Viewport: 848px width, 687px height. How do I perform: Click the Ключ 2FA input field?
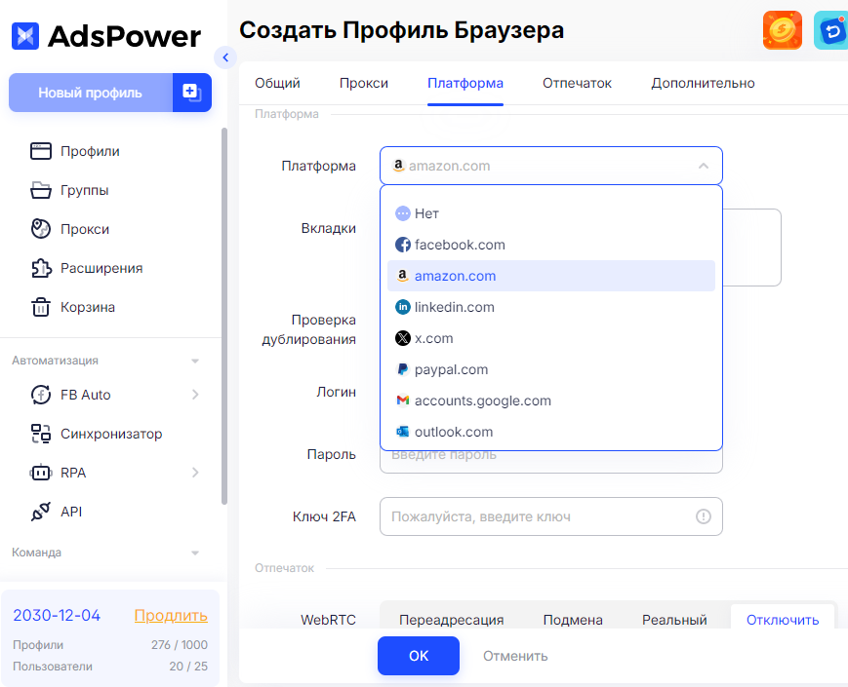(551, 516)
